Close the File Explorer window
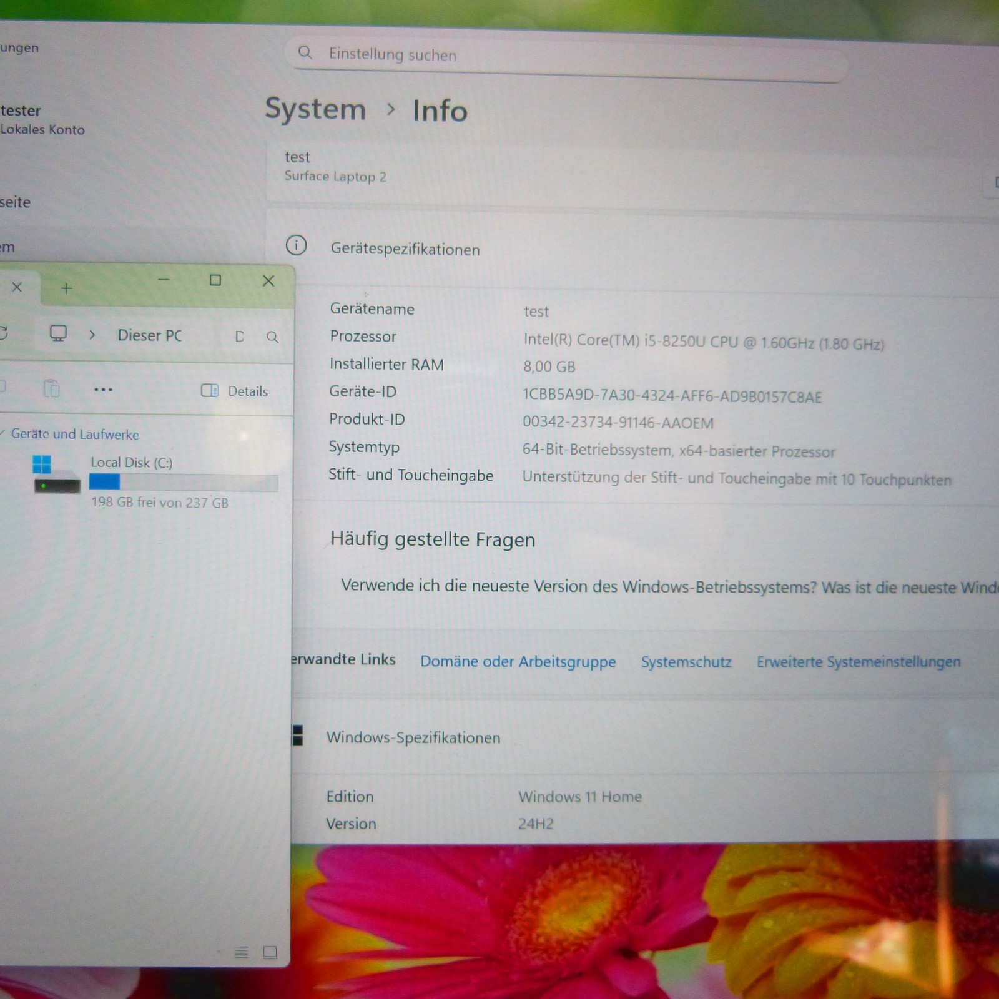This screenshot has height=999, width=999. pos(268,281)
